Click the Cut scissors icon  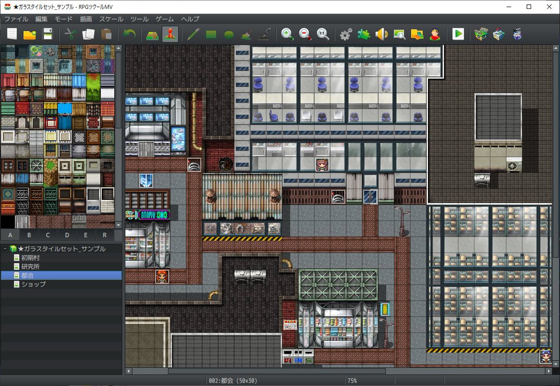pyautogui.click(x=70, y=34)
